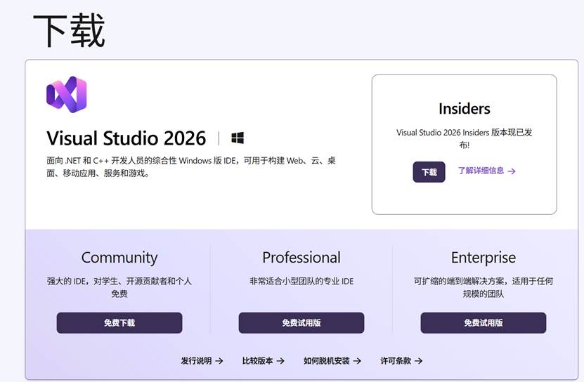Click text Visual Studio 2026 Insiders 版本现已发布
Image resolution: width=584 pixels, height=382 pixels.
pos(465,138)
